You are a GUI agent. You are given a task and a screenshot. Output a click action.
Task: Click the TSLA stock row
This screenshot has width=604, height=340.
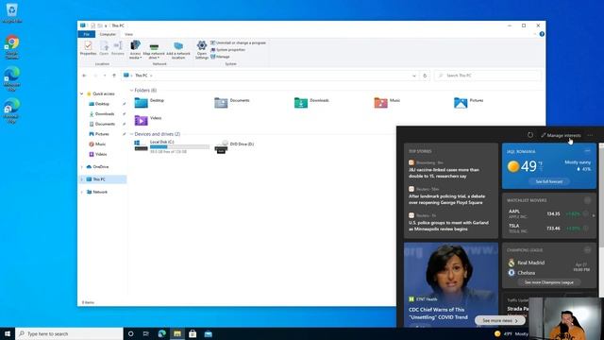pyautogui.click(x=549, y=229)
